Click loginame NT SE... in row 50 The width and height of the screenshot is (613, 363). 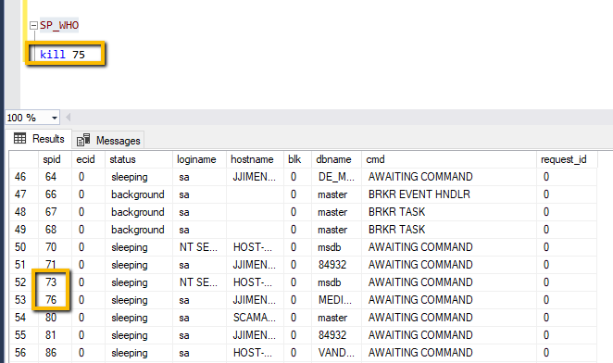tap(199, 247)
